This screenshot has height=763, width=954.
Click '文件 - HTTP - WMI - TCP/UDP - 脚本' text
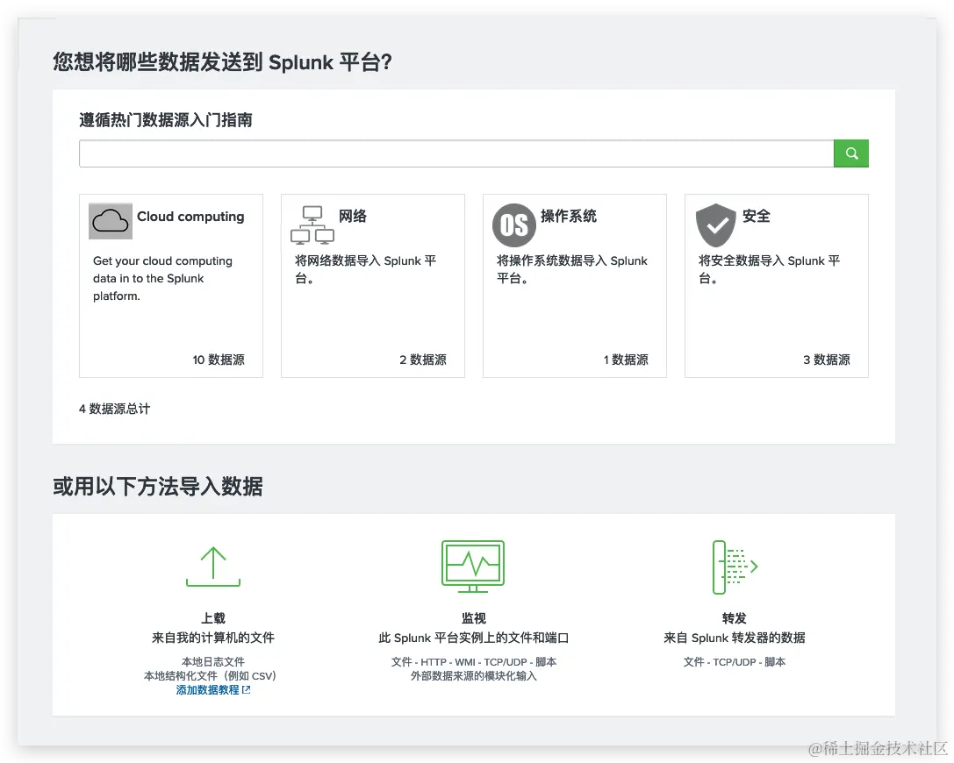pos(473,662)
